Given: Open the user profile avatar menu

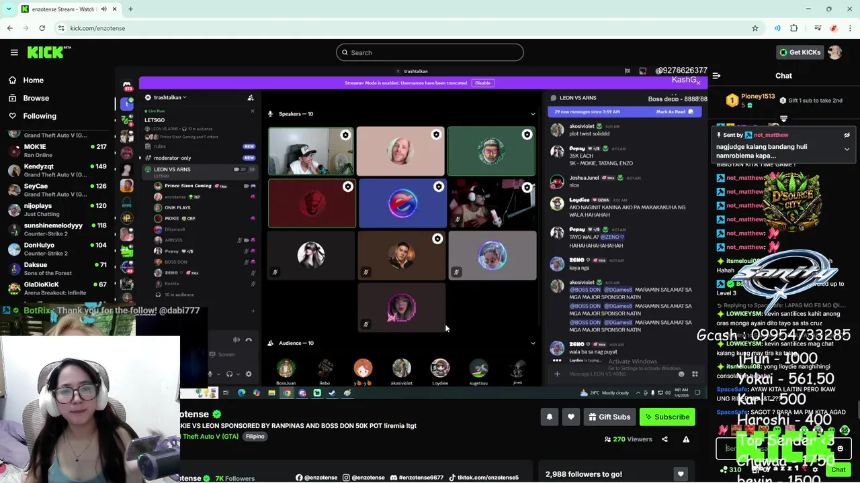Looking at the screenshot, I should click(x=834, y=52).
